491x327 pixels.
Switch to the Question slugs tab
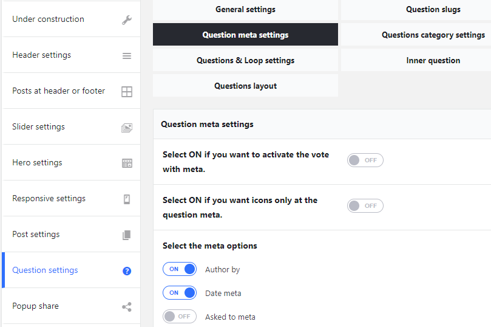point(433,10)
